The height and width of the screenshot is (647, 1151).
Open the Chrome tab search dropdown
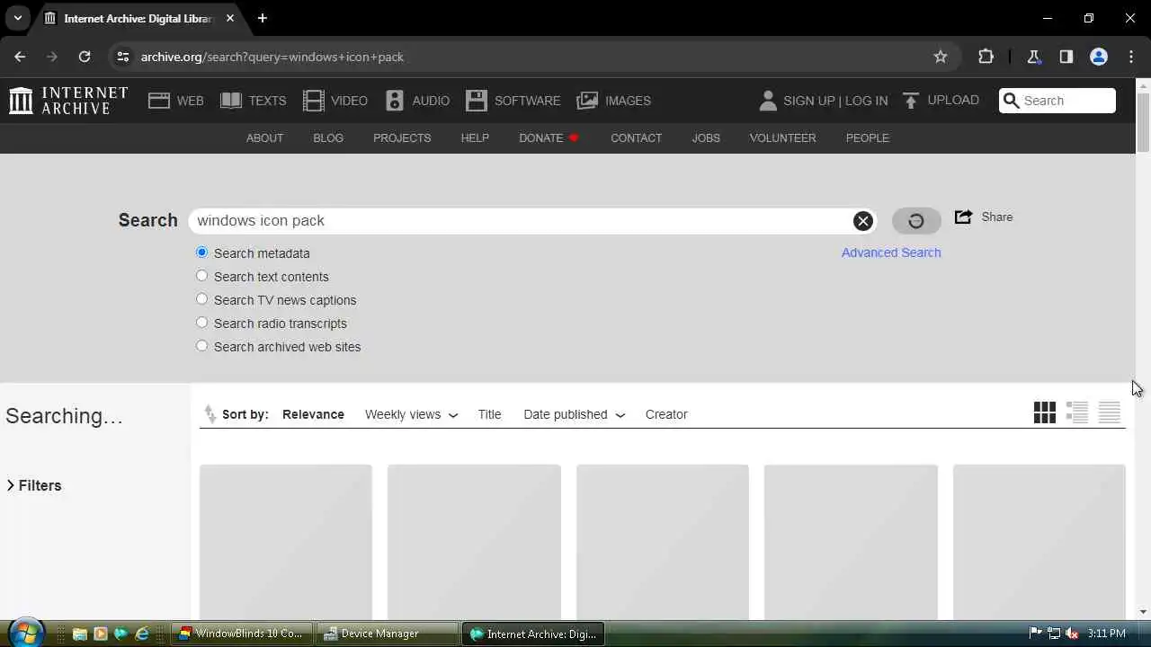17,18
